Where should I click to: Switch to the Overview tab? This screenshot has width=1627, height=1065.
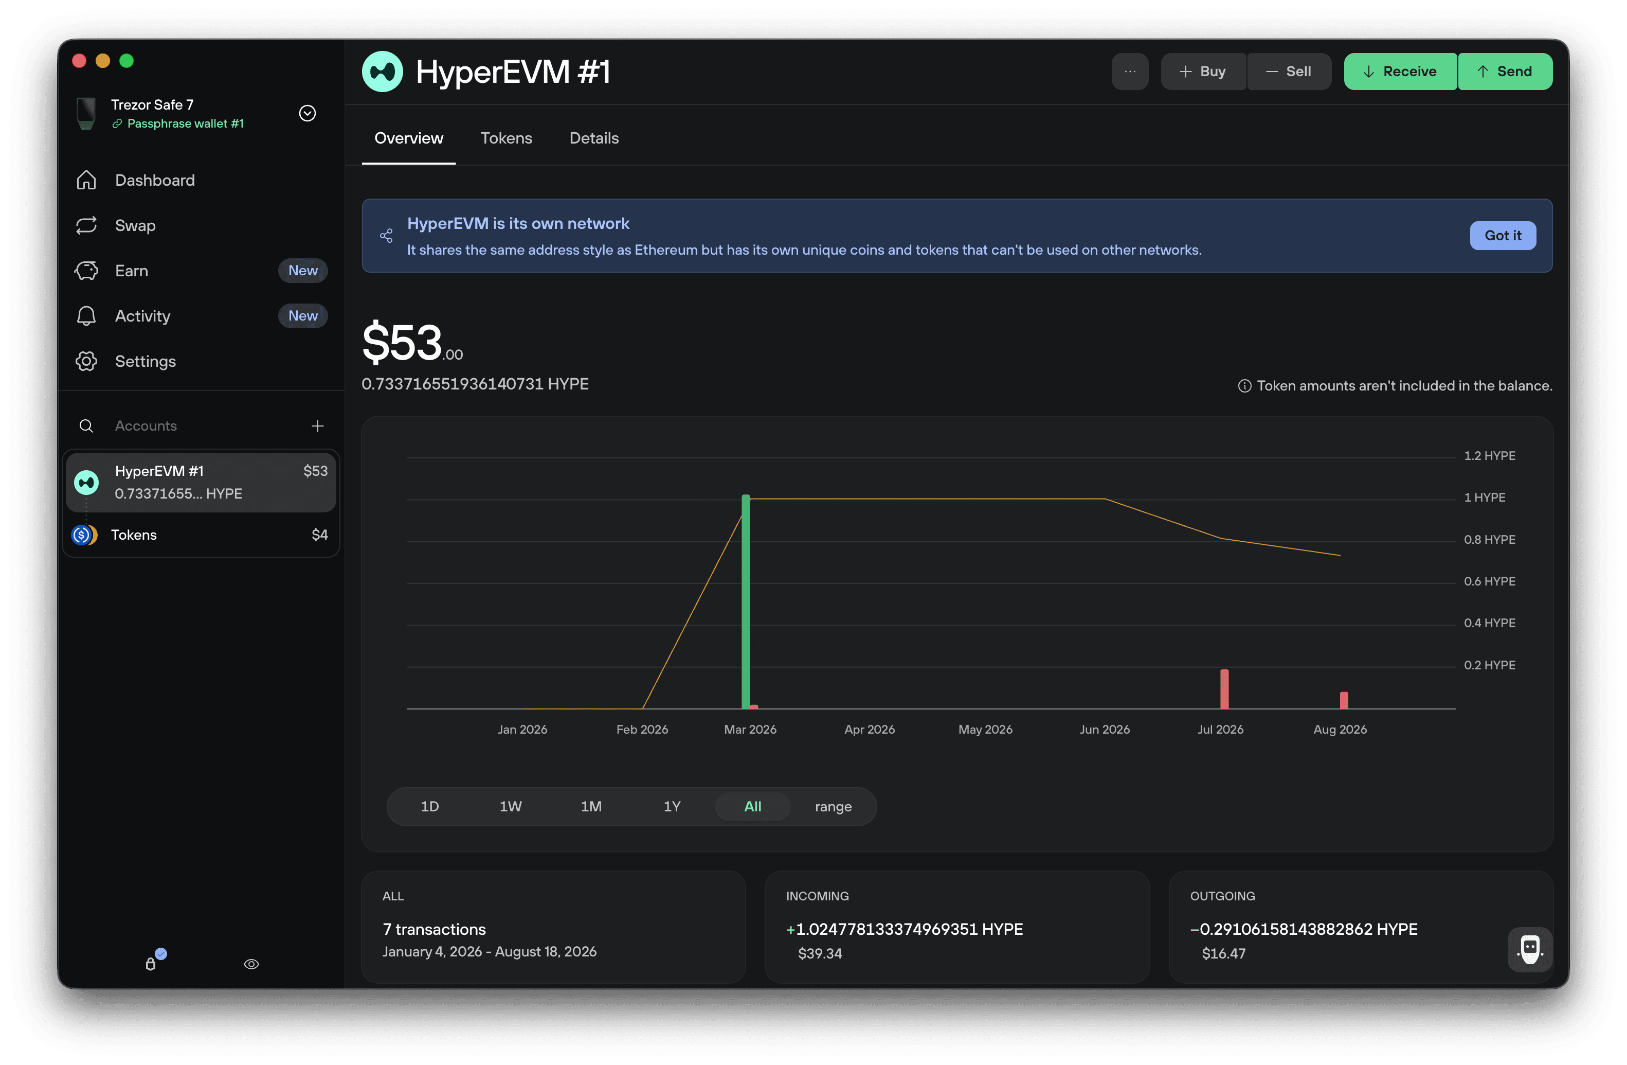pyautogui.click(x=408, y=138)
